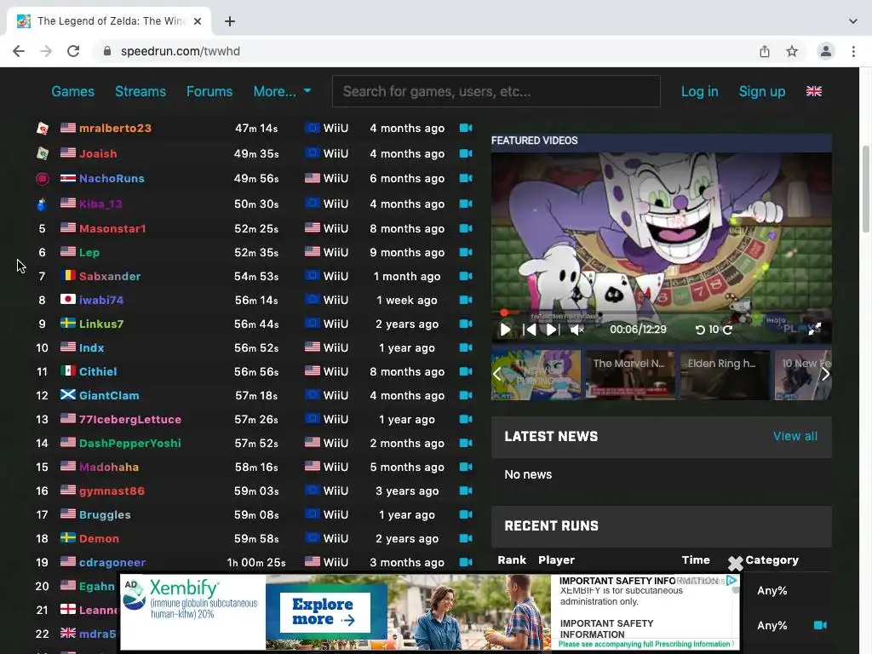Open video icon for iwabi74's run
This screenshot has width=872, height=654.
(x=466, y=301)
